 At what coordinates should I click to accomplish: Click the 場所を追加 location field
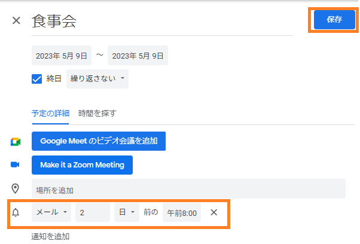tap(188, 188)
